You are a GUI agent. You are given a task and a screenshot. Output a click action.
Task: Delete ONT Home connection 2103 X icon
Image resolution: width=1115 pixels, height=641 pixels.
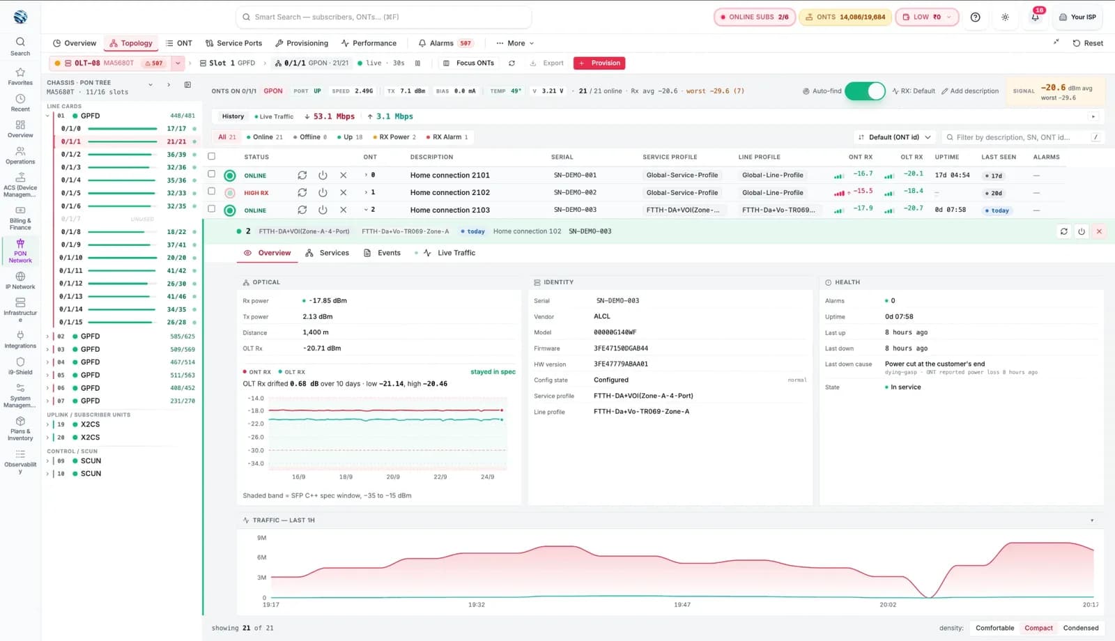343,210
